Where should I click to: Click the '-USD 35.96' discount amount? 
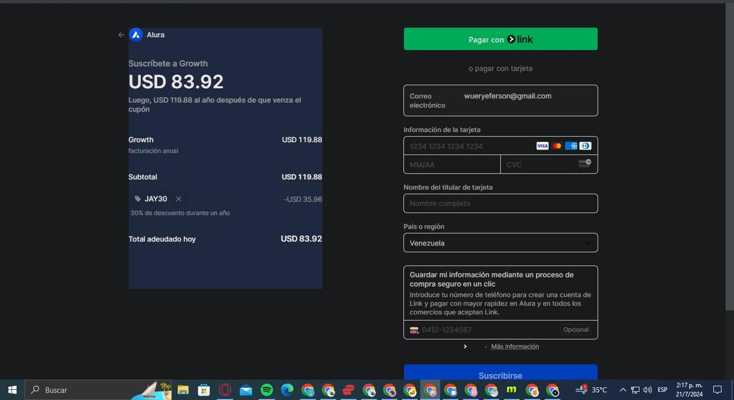coord(303,200)
